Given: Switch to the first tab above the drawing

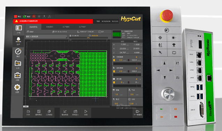Looking at the screenshot, I should 34,27.
